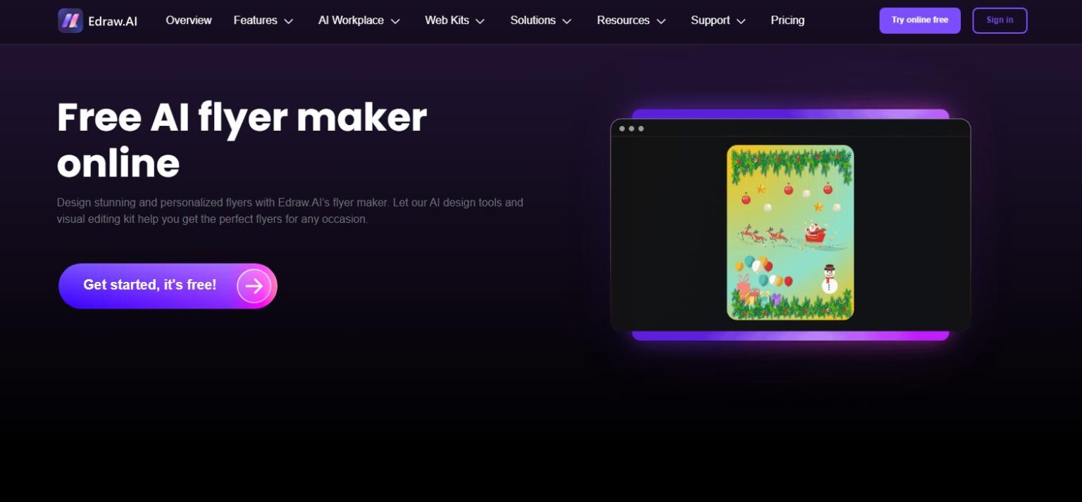Click the AI Workplace nav label
The image size is (1082, 502).
point(351,20)
